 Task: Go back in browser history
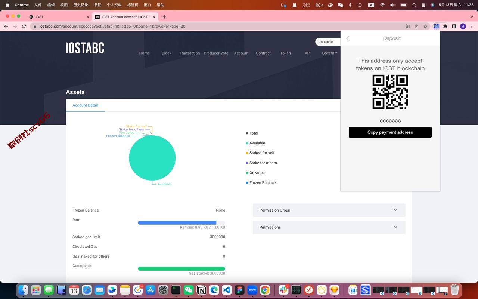[6, 26]
